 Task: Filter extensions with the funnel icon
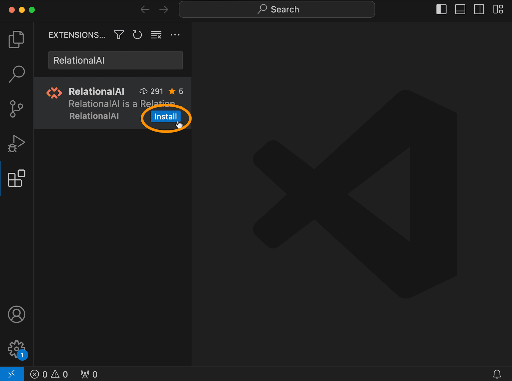coord(119,35)
